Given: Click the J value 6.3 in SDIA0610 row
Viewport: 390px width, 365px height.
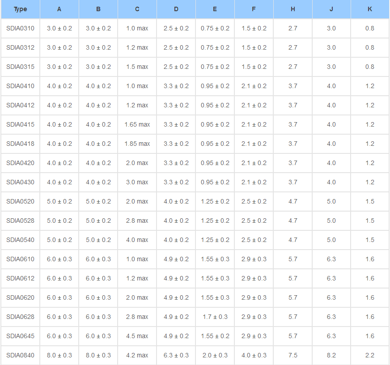Looking at the screenshot, I should coord(331,259).
